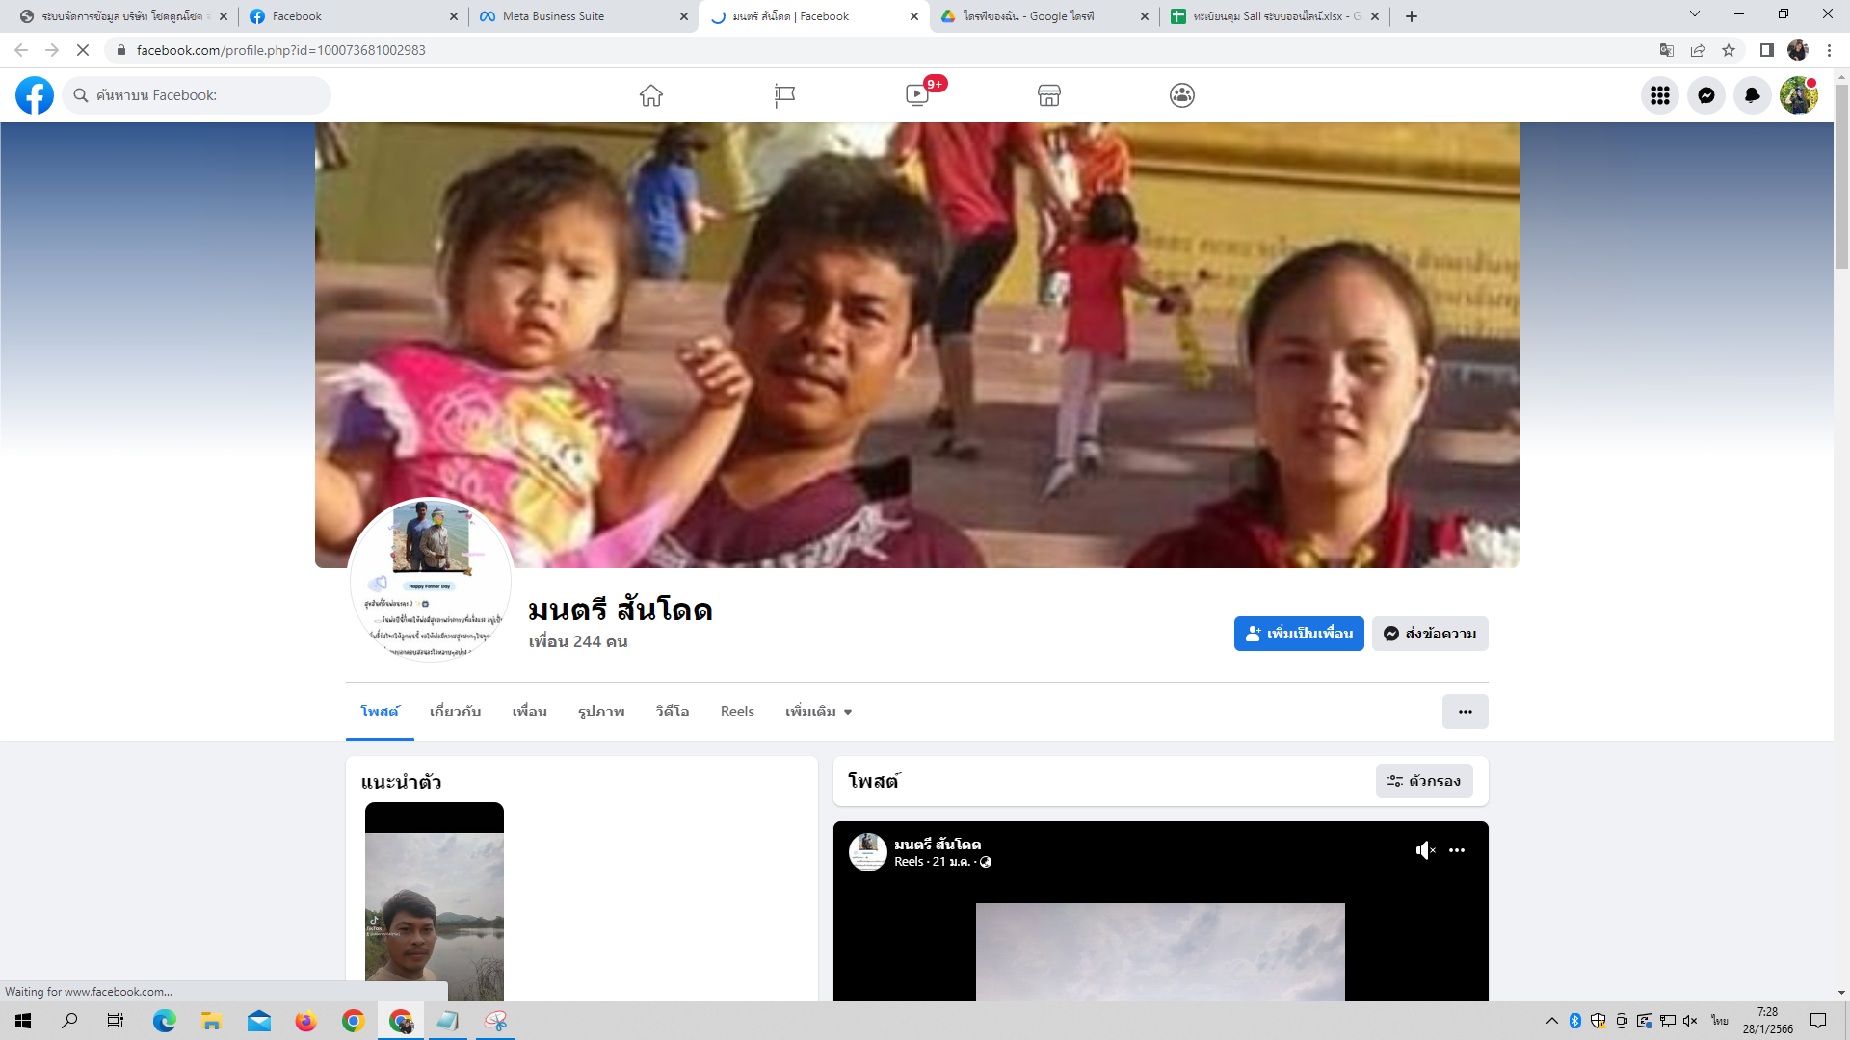Viewport: 1850px width, 1040px height.
Task: Open the Pages flag icon
Action: point(784,95)
